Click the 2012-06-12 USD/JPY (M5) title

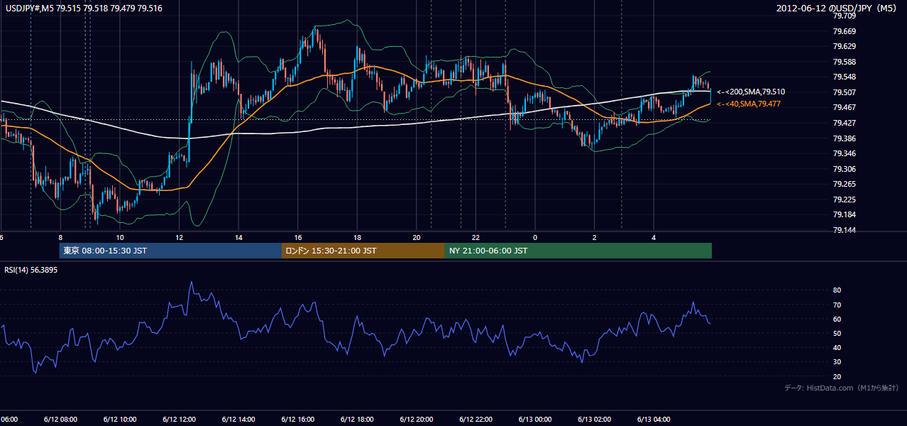coord(837,9)
